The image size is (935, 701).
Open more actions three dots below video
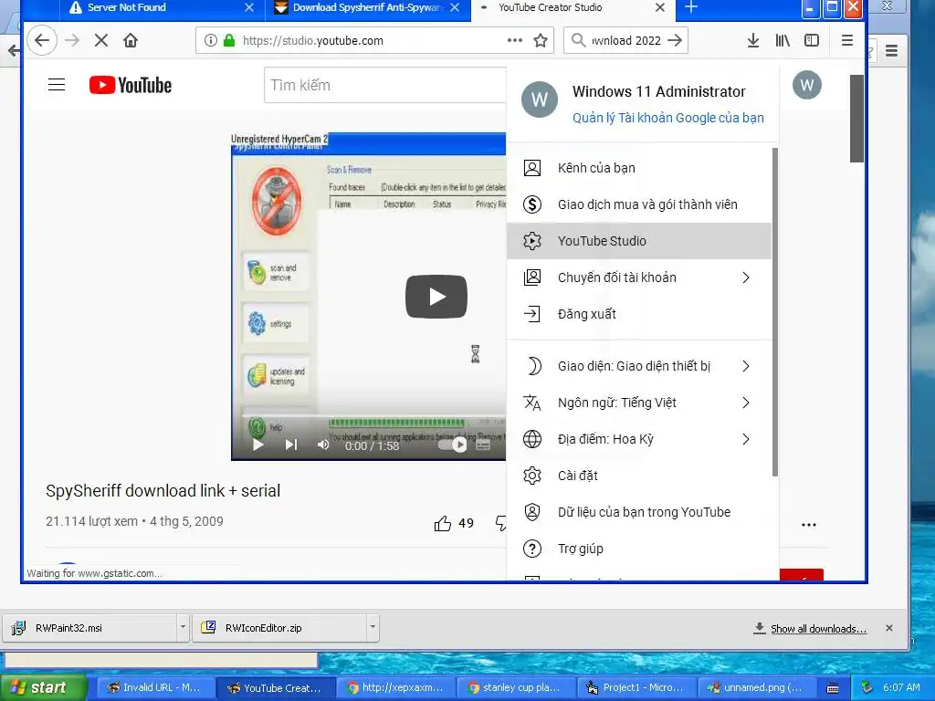(x=809, y=525)
